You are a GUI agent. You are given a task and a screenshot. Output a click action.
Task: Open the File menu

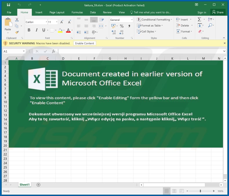[9, 12]
